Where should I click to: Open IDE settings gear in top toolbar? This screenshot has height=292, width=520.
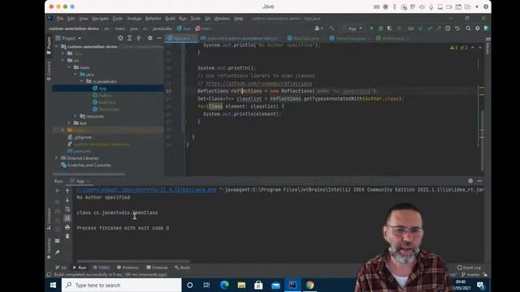(478, 28)
